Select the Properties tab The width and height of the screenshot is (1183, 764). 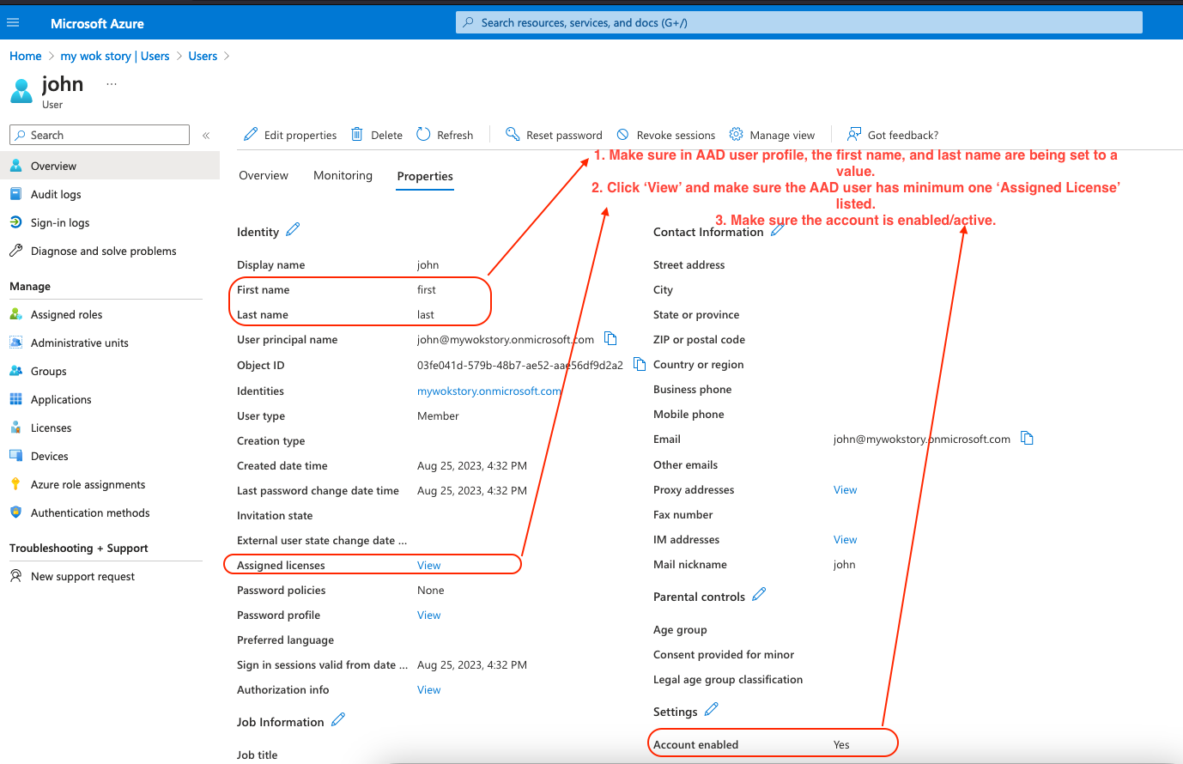pyautogui.click(x=425, y=176)
